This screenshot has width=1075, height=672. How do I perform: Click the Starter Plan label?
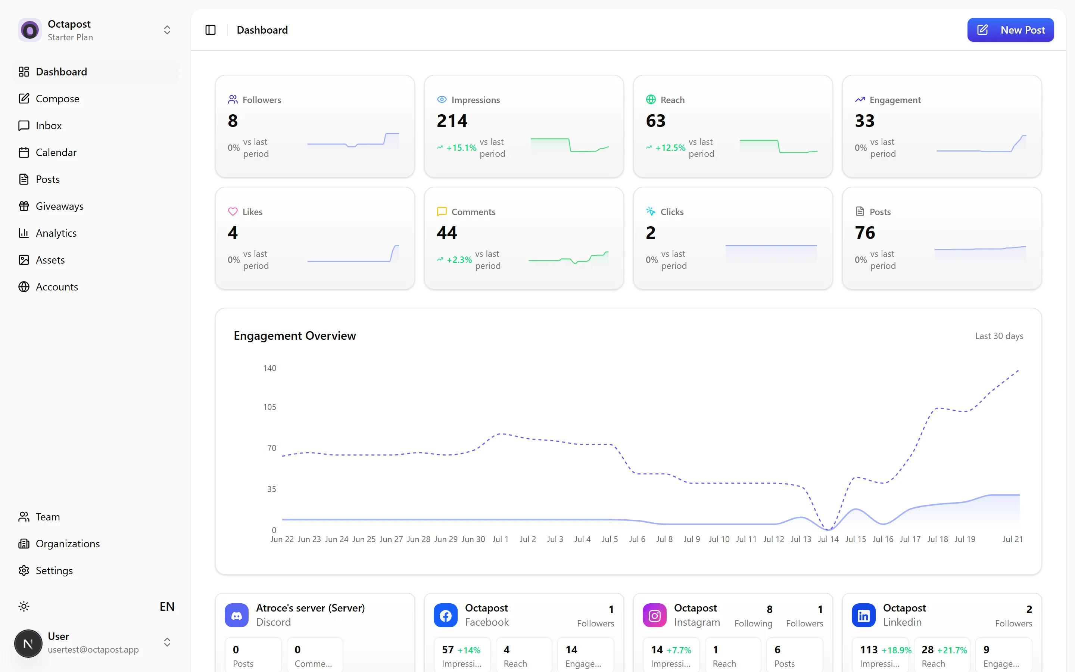[70, 37]
